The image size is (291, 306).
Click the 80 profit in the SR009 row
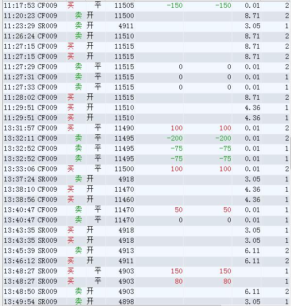(x=179, y=281)
